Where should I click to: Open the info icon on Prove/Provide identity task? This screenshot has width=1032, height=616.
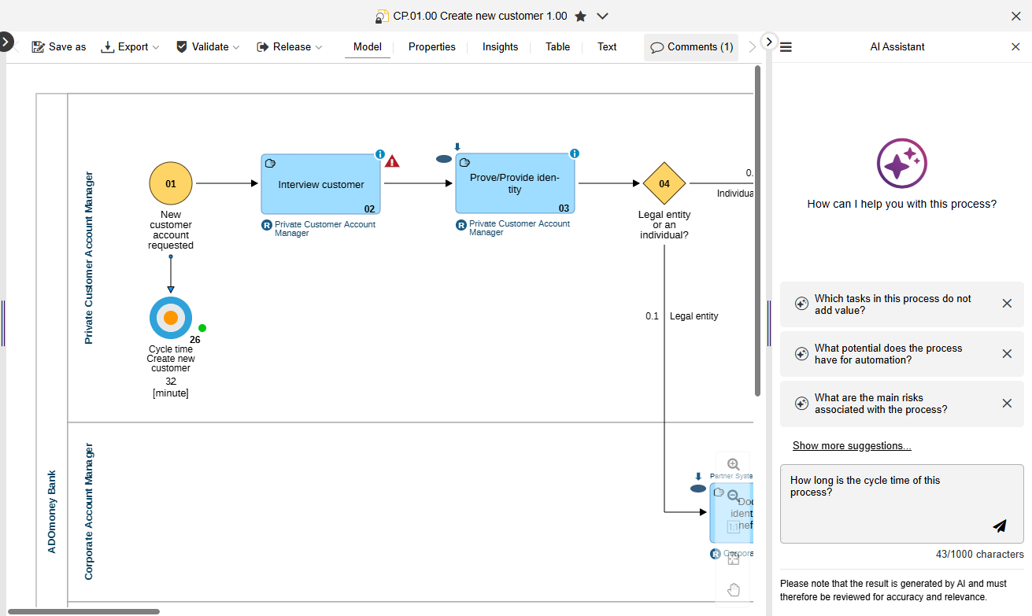pyautogui.click(x=575, y=153)
